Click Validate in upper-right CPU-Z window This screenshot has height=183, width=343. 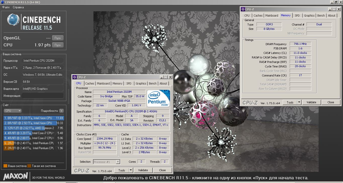[x=311, y=102]
